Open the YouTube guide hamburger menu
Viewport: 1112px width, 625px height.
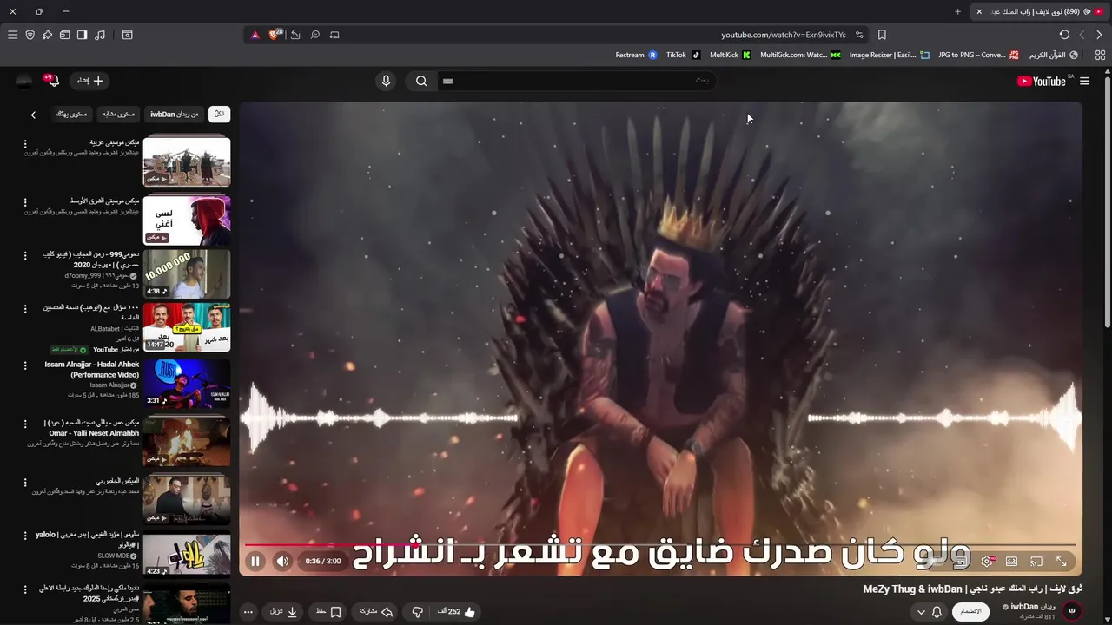[x=1084, y=81]
